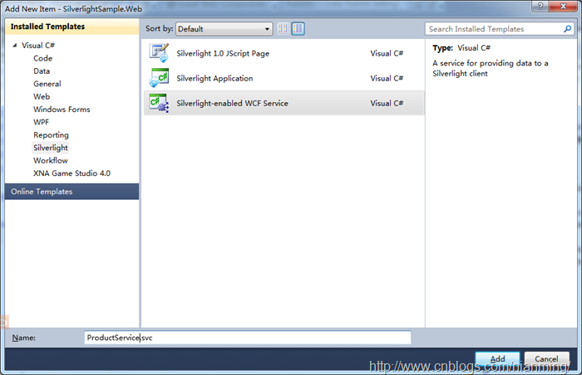Select Silverlight-enabled WCF Service template name
Viewport: 582px width, 375px height.
232,103
